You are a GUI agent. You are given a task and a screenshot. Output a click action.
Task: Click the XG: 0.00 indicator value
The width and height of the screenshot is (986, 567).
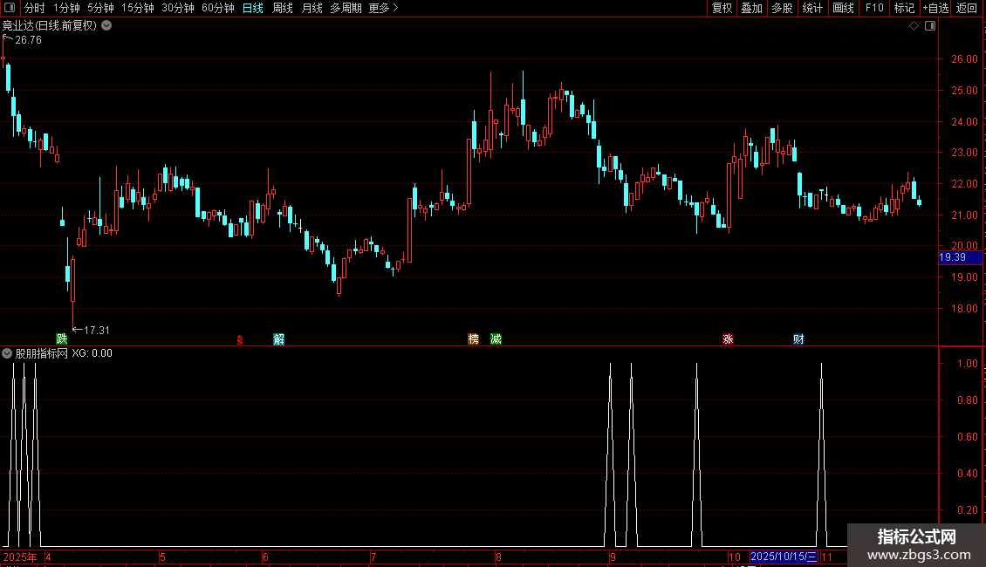pos(92,353)
